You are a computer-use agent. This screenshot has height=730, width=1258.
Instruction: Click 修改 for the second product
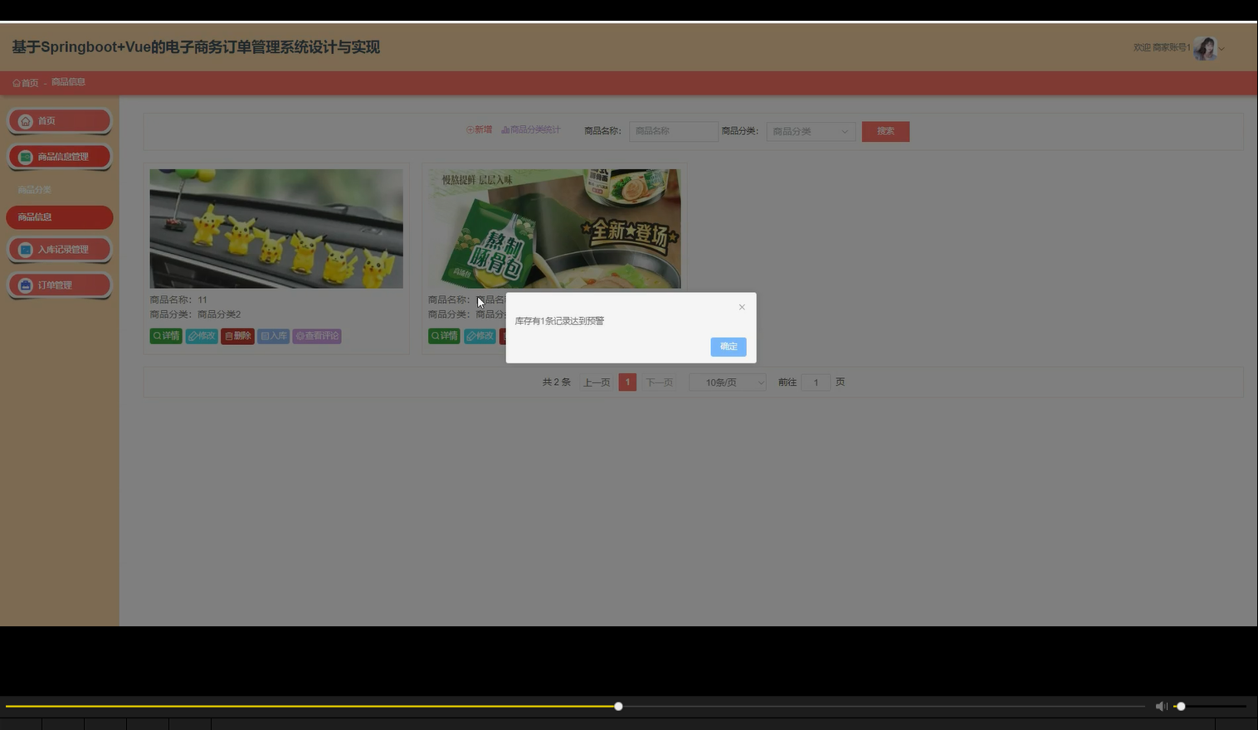480,336
